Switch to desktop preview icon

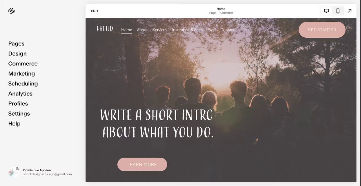[326, 11]
